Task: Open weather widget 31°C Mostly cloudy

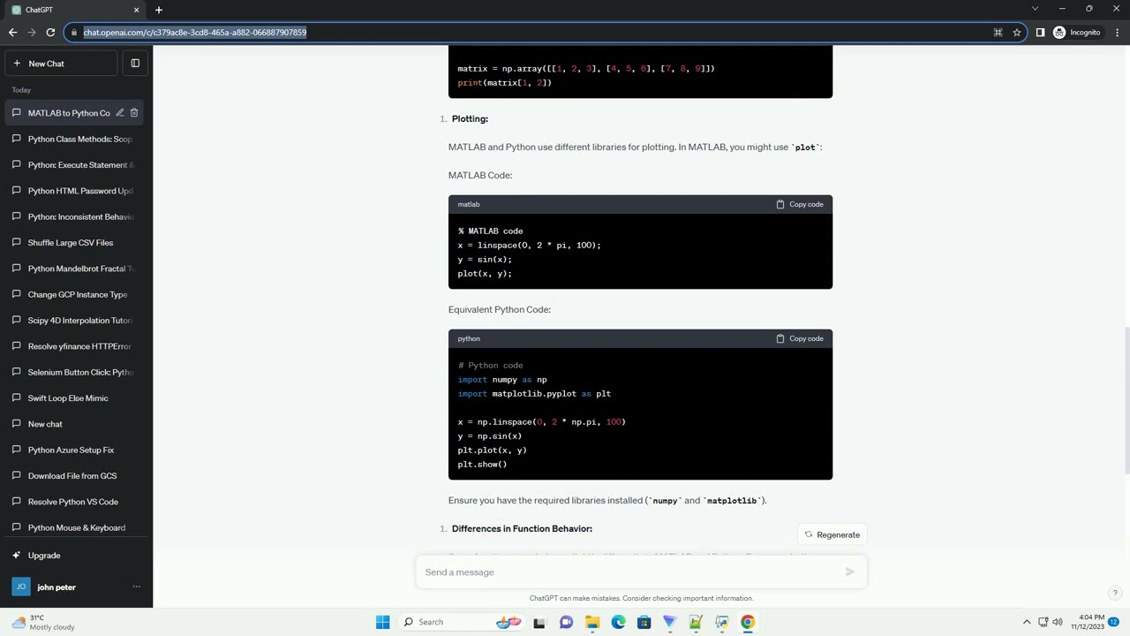Action: pos(41,622)
